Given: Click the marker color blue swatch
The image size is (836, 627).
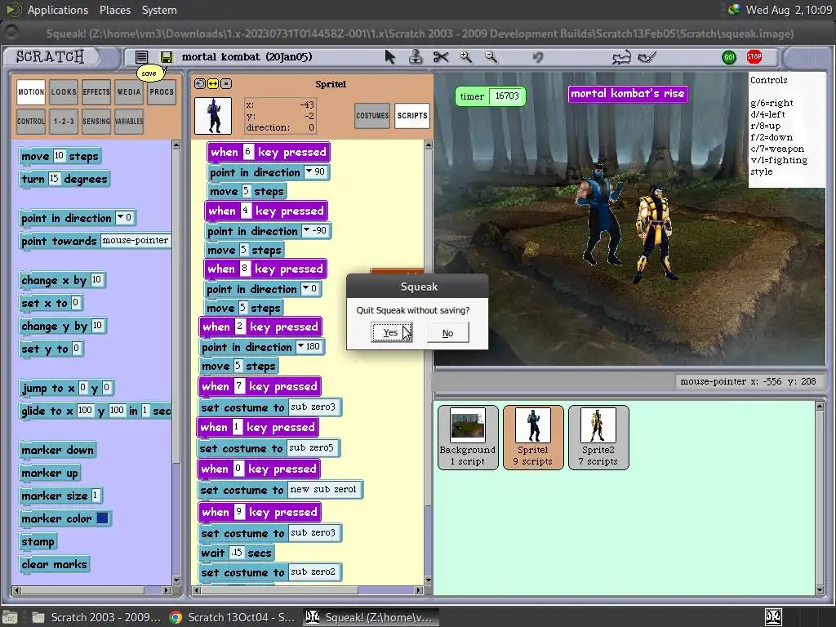Looking at the screenshot, I should click(102, 518).
